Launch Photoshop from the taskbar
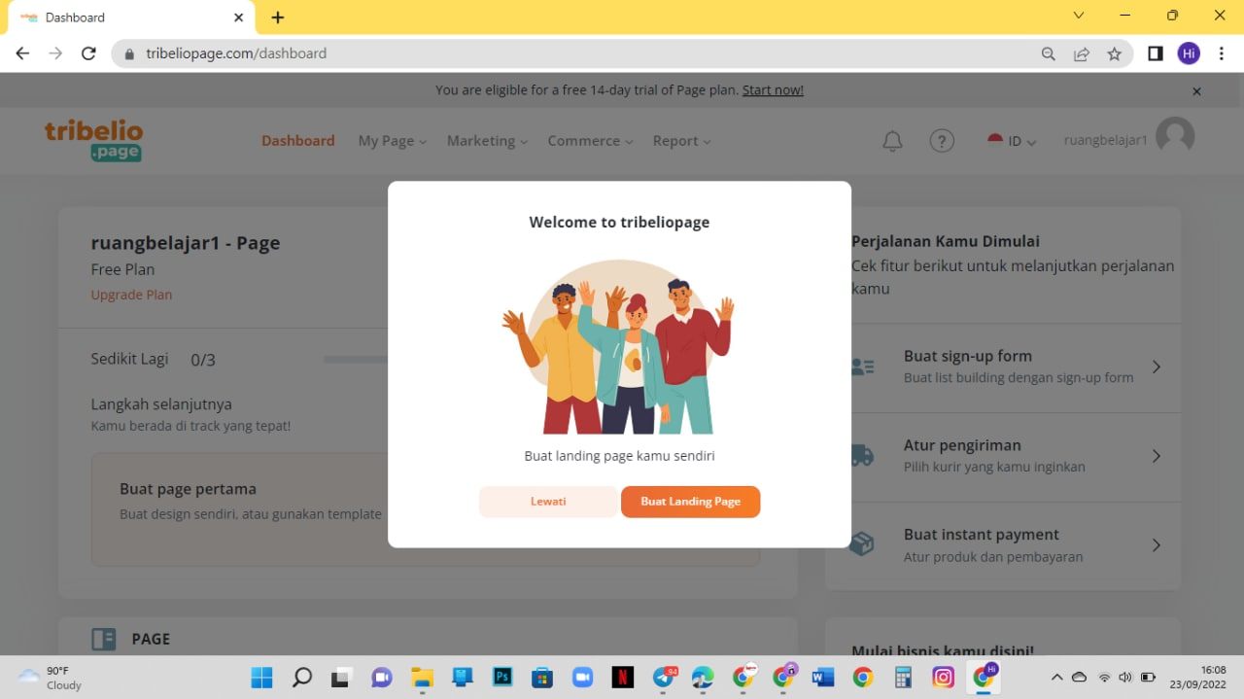 click(502, 678)
